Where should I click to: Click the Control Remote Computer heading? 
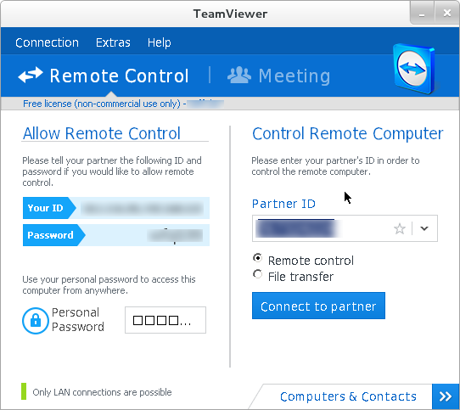point(348,133)
